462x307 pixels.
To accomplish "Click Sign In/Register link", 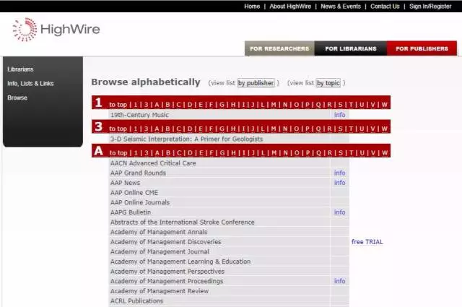I will click(x=430, y=7).
